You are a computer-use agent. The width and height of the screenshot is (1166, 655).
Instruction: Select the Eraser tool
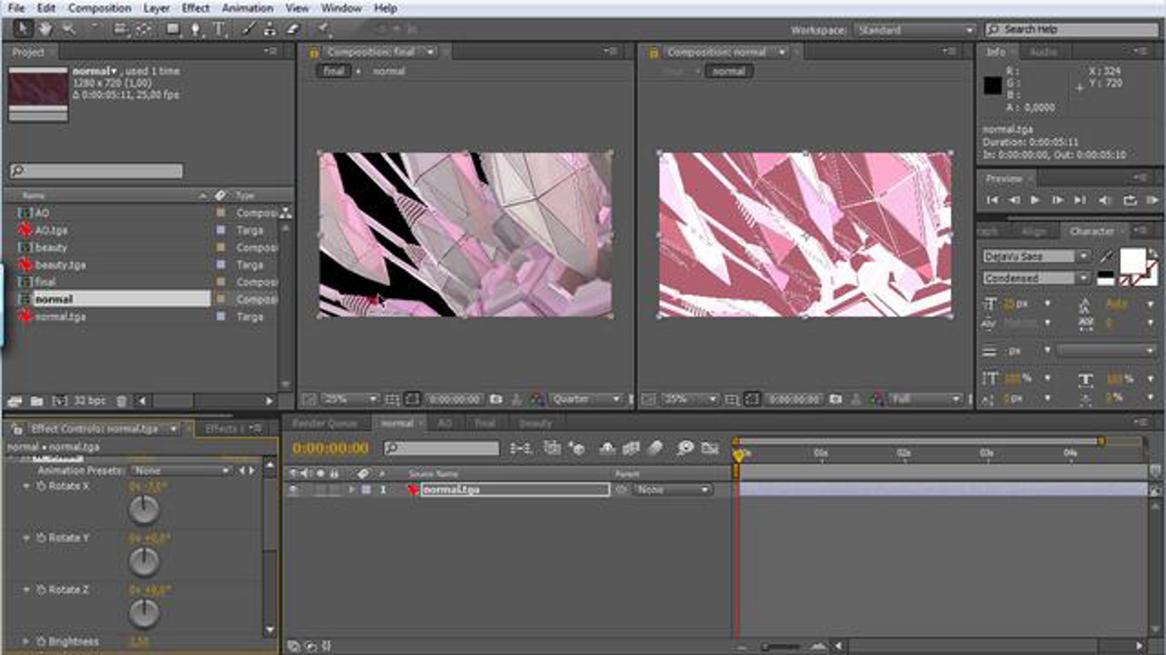click(x=292, y=29)
